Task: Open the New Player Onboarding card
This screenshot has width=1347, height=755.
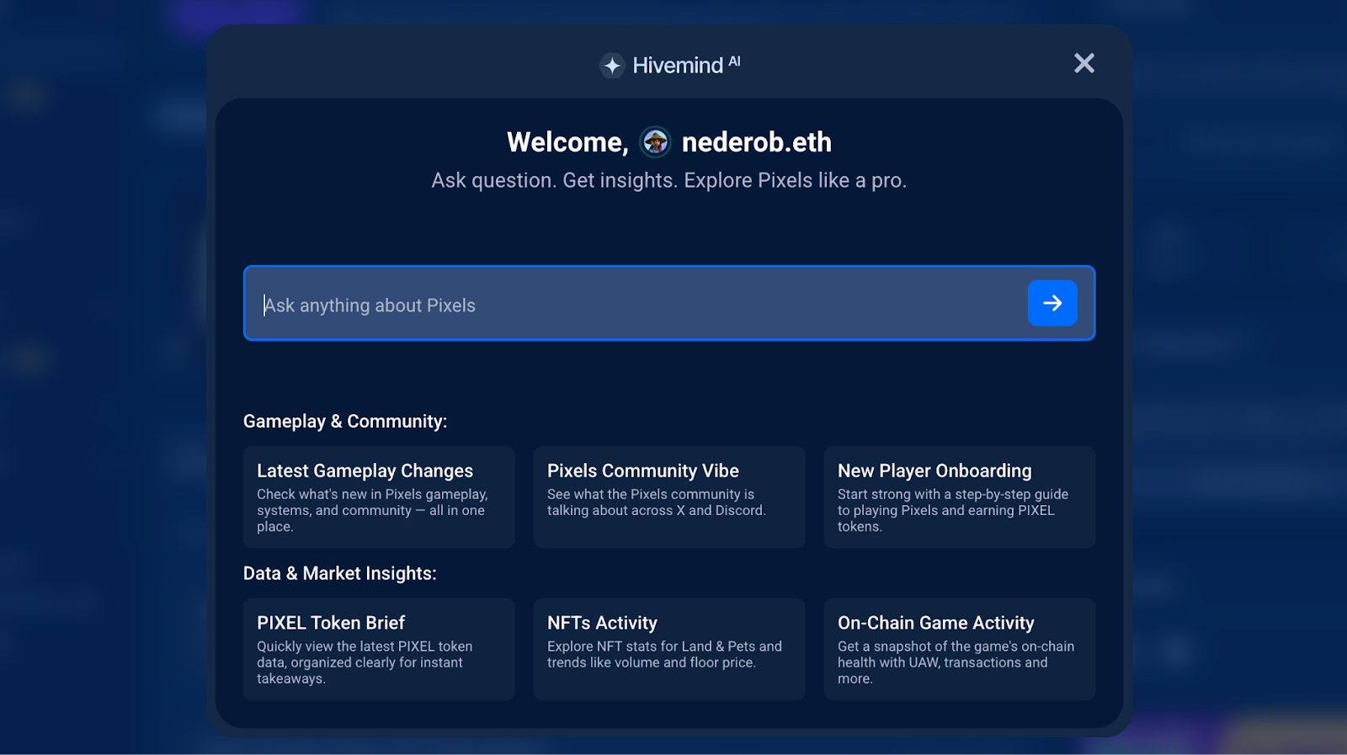Action: pyautogui.click(x=960, y=497)
